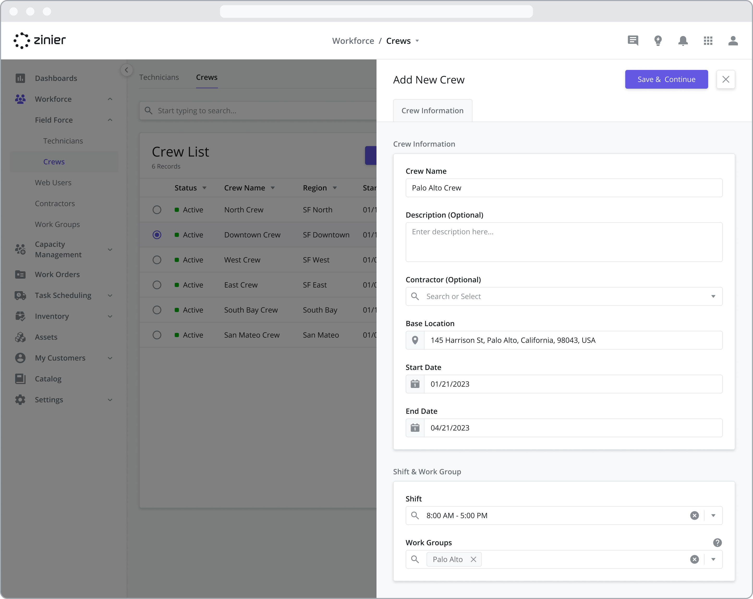The height and width of the screenshot is (599, 753).
Task: Click the Settings gear icon
Action: coord(20,399)
